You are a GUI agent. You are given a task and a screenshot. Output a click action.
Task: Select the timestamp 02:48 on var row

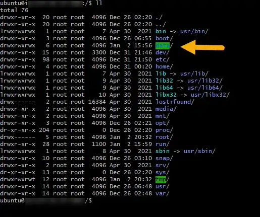143,193
